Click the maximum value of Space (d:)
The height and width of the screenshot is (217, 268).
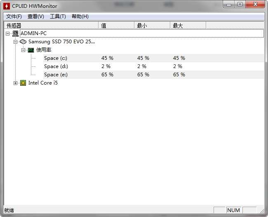[178, 66]
